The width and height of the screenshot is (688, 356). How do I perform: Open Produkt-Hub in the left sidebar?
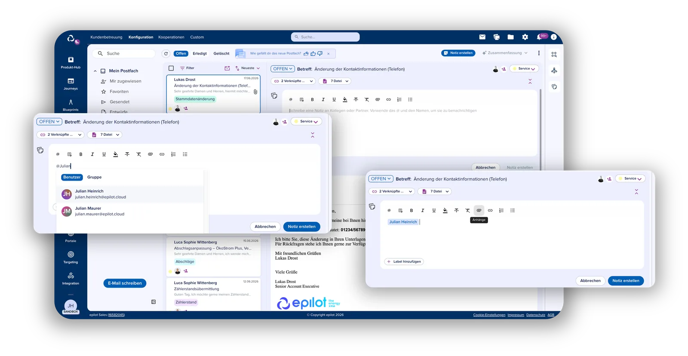(x=71, y=62)
